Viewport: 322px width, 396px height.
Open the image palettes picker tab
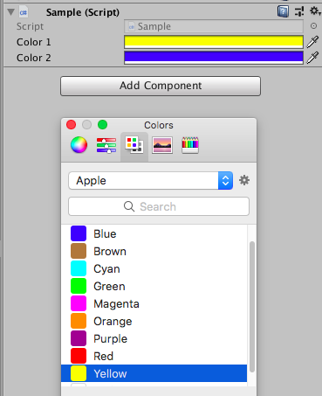point(162,145)
